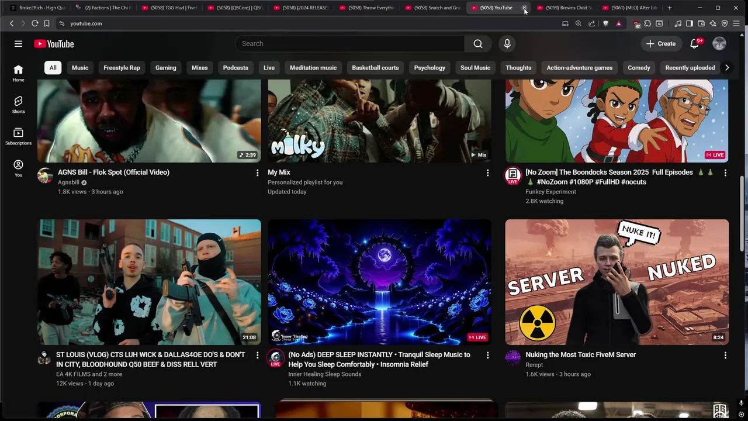
Task: Open the Brave Rewards triangle icon
Action: [619, 23]
